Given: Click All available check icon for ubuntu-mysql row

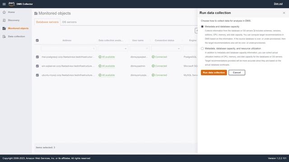Looking at the screenshot, I should pos(100,75).
